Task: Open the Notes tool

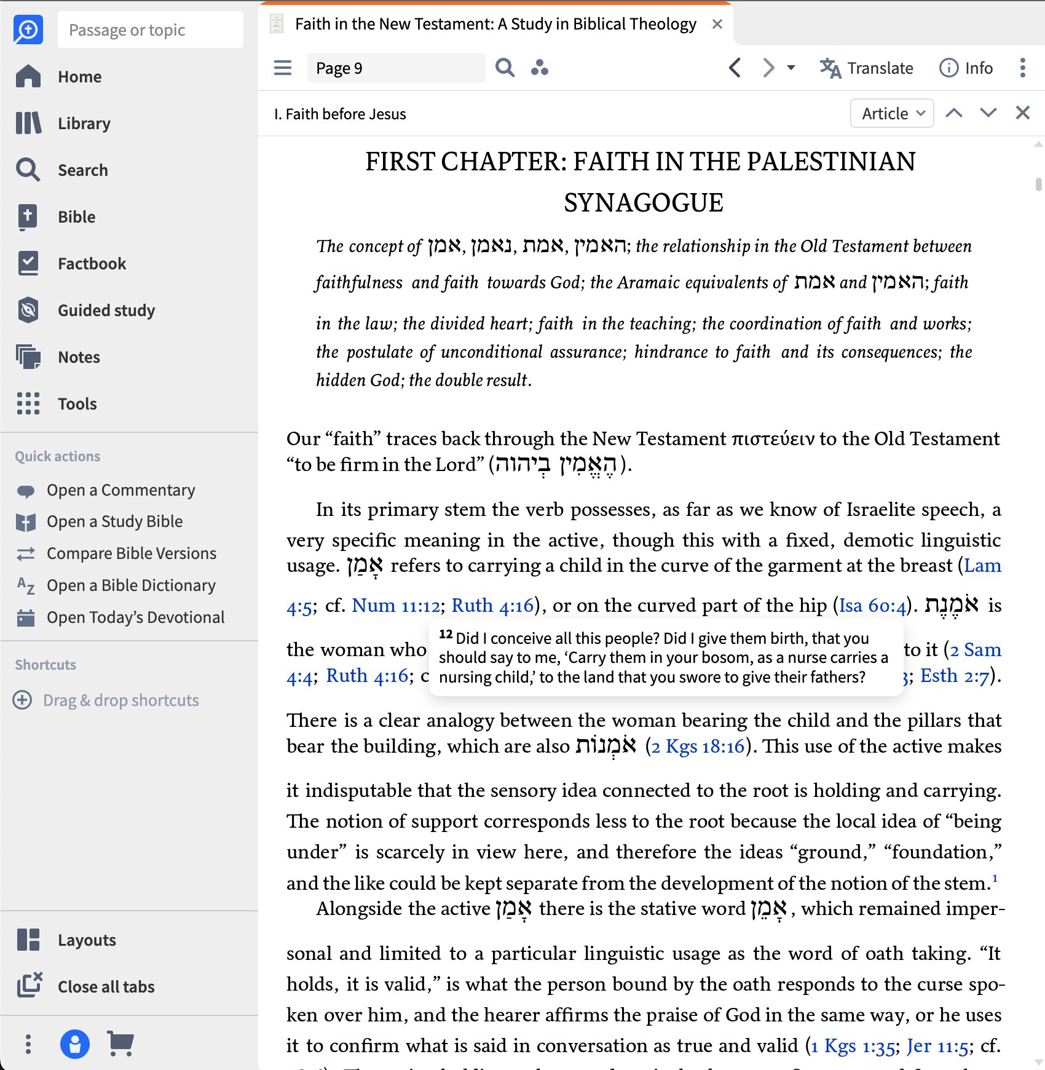Action: click(78, 357)
